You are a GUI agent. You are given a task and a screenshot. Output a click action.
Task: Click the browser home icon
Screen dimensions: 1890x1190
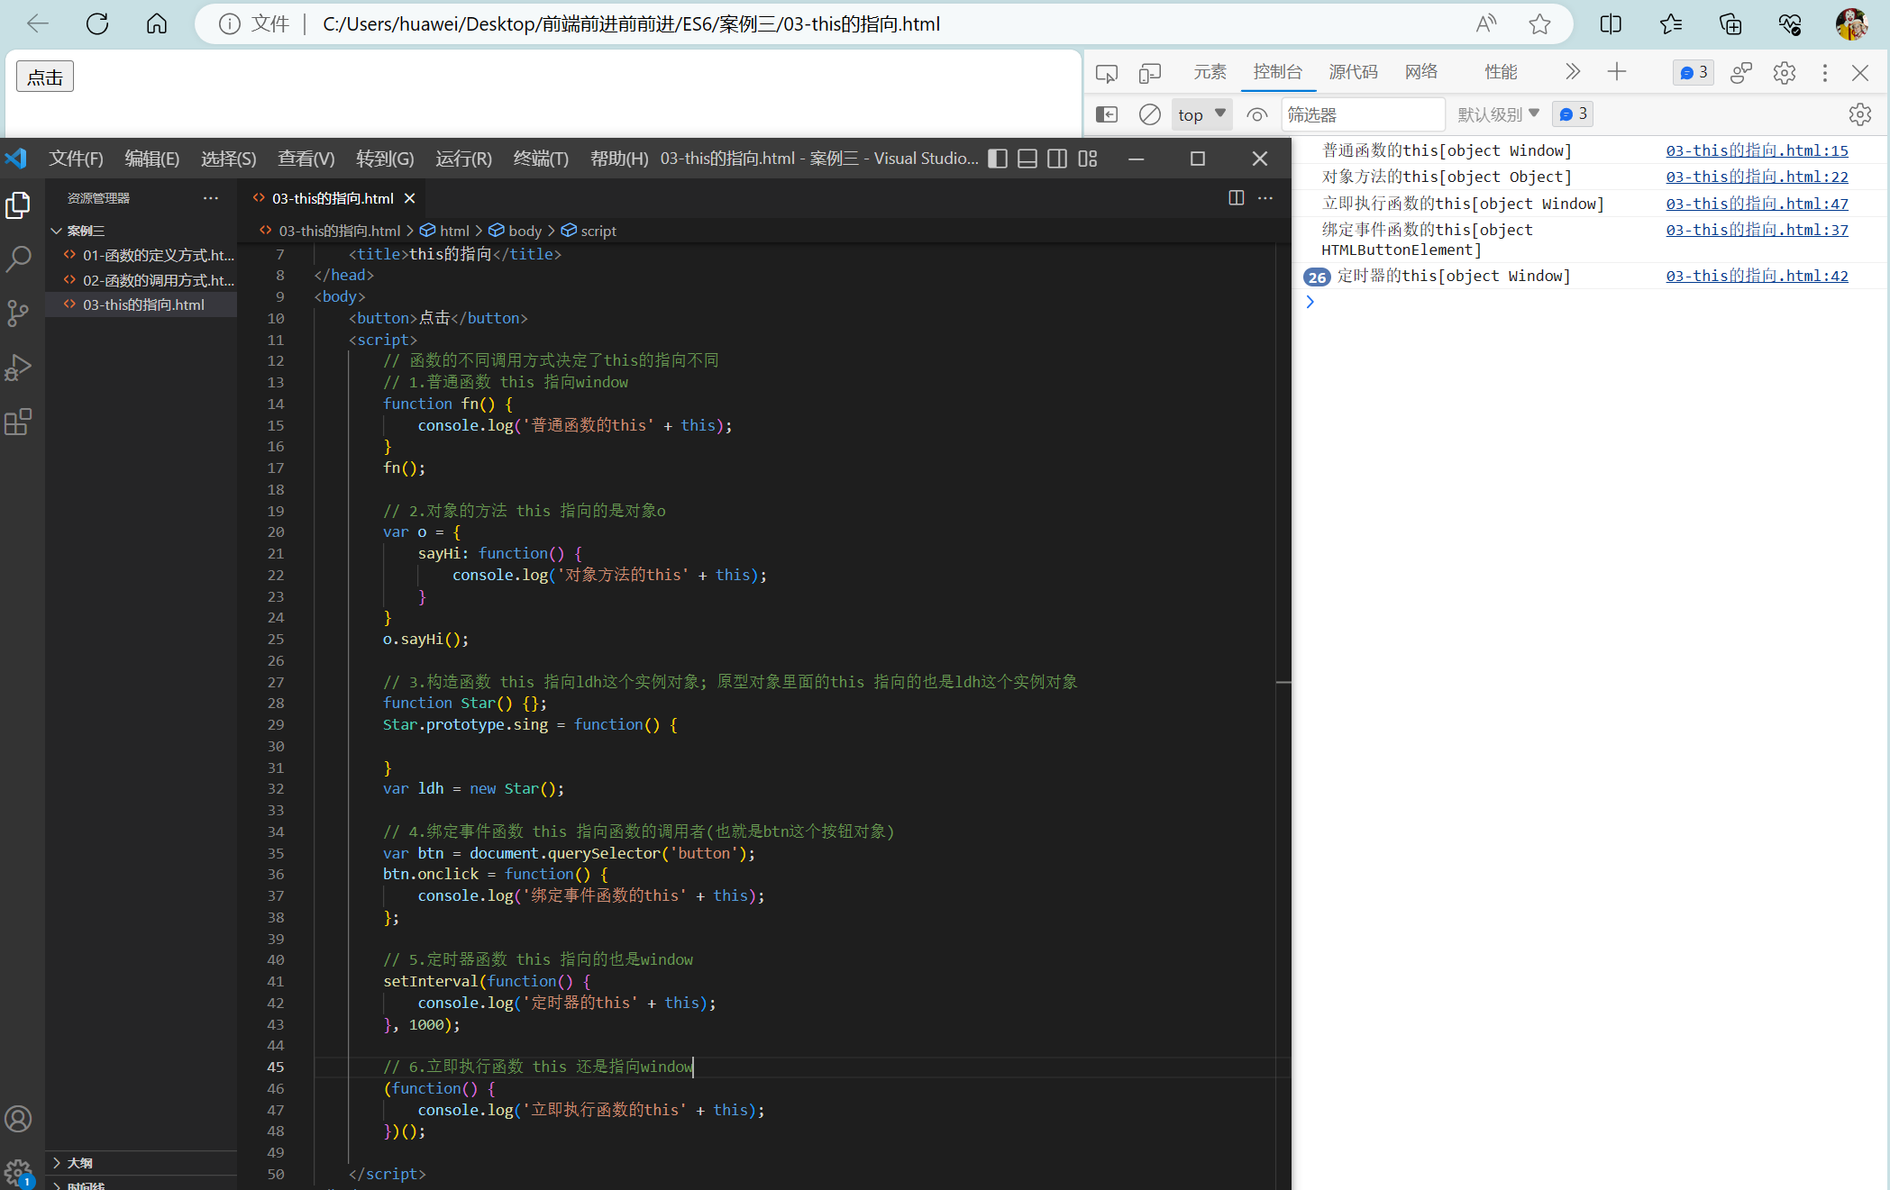click(157, 24)
